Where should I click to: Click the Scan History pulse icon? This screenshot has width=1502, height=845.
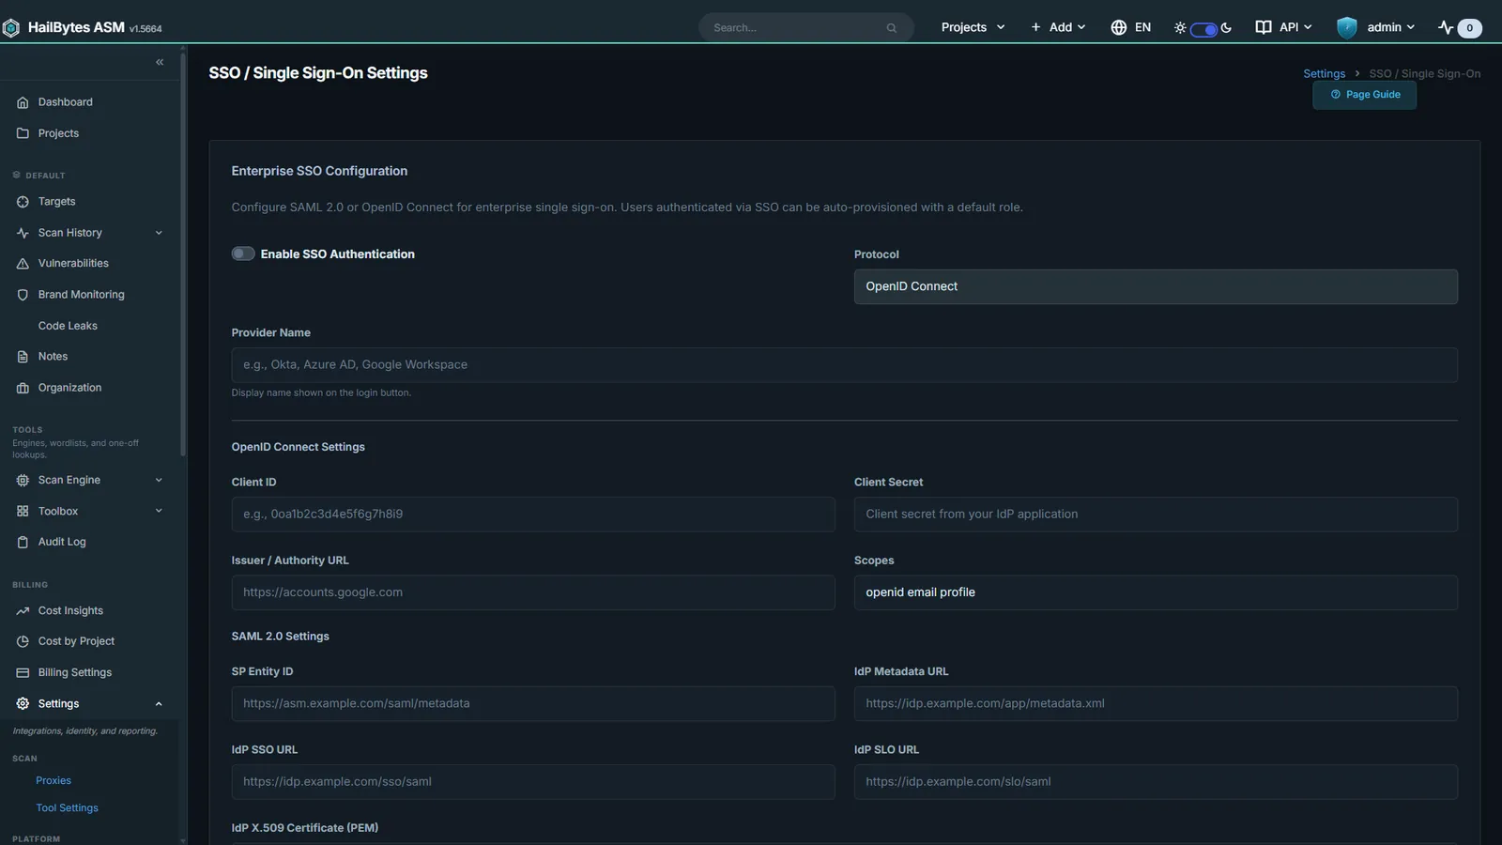point(23,233)
